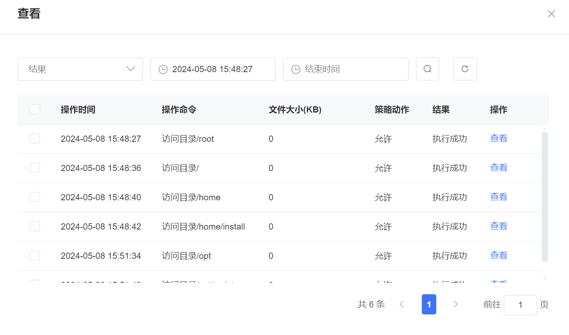Click the 访问目录/opt command cell
Viewport: 569px width, 335px height.
(186, 256)
